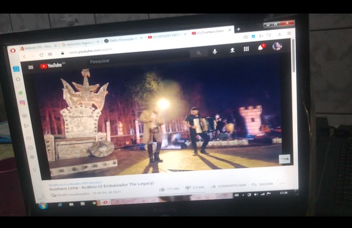352x228 pixels.
Task: Show hidden system tray icons arrow
Action: point(243,195)
